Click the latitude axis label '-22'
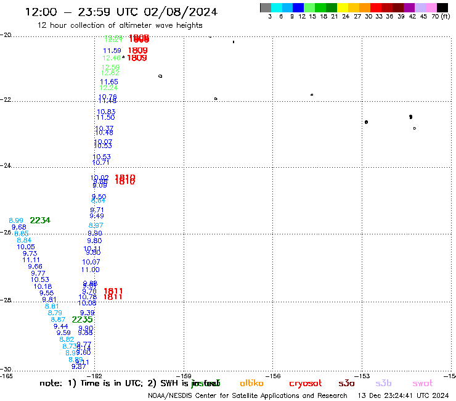Image resolution: width=456 pixels, height=401 pixels. point(6,99)
